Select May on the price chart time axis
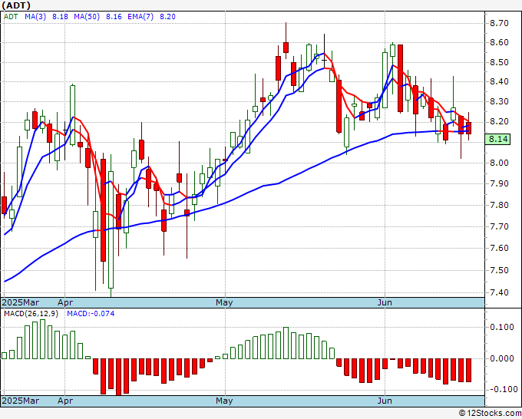 coord(224,302)
